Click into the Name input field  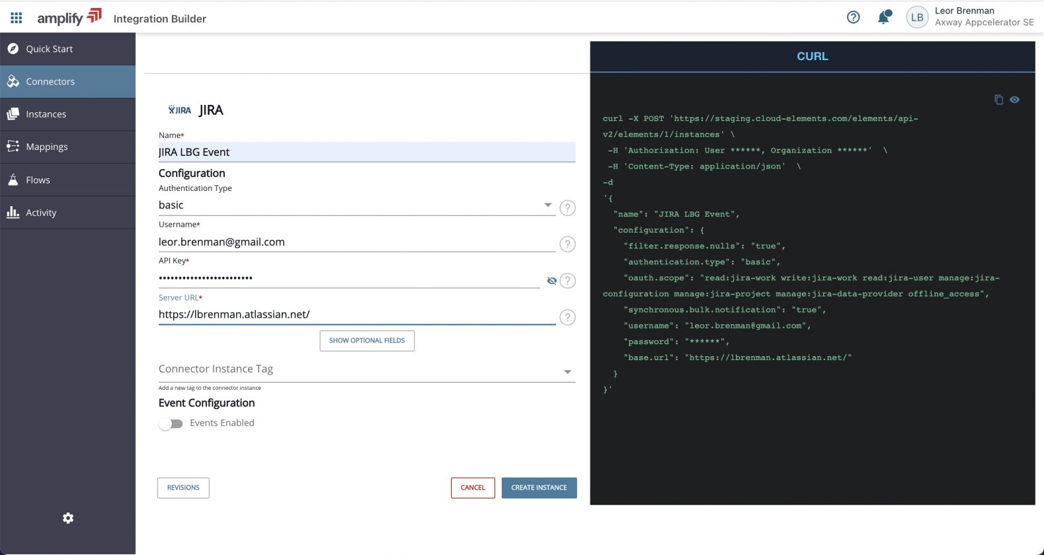click(x=366, y=152)
